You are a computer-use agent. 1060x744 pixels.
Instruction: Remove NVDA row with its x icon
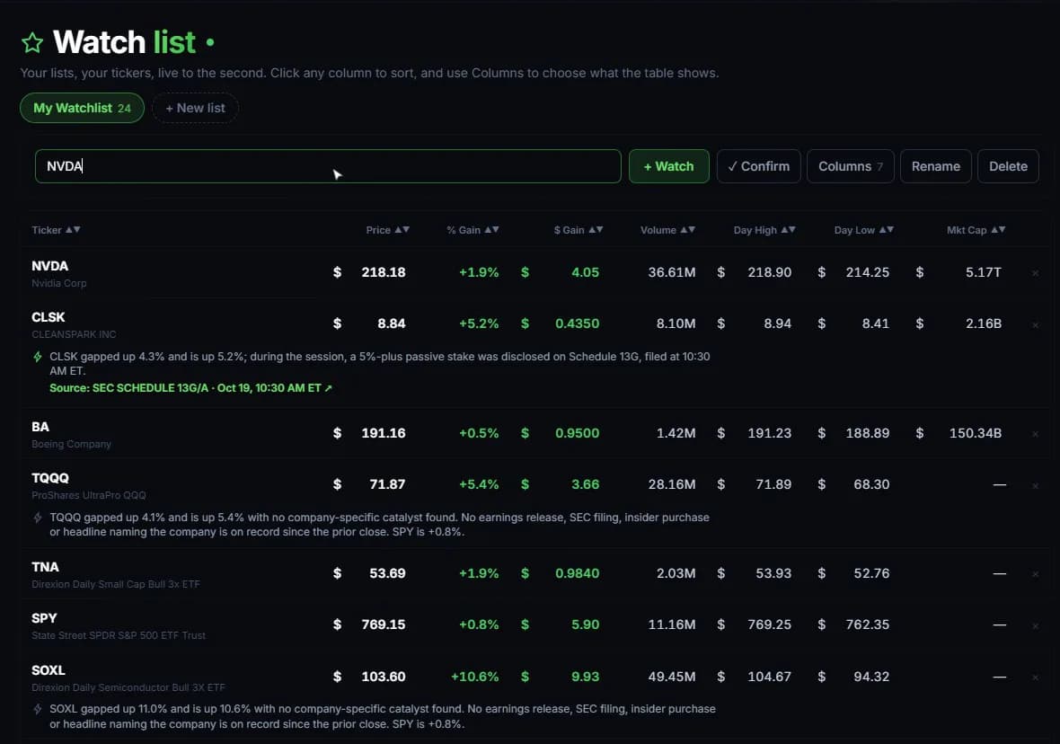(1035, 273)
